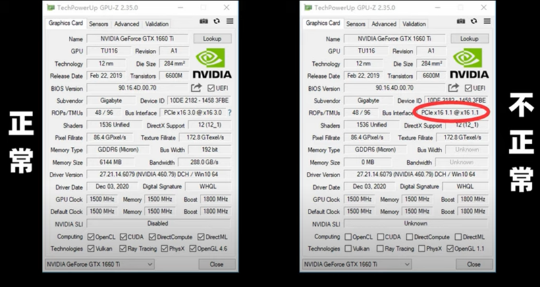Minimize the right GPU-Z window
540x287 pixels.
click(x=437, y=7)
